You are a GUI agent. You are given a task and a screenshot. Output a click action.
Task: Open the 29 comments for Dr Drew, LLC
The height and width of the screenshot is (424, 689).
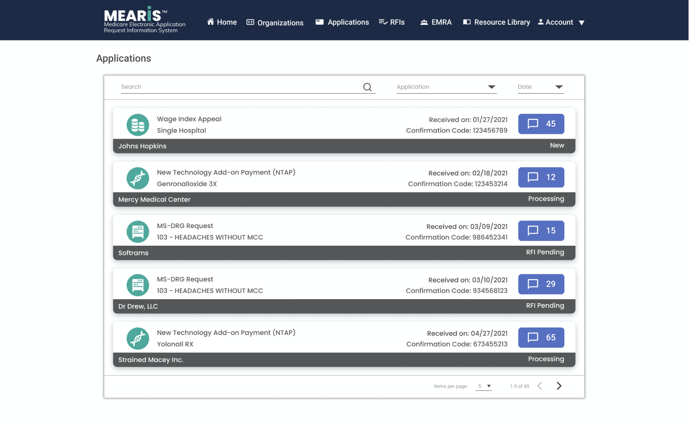click(x=541, y=284)
